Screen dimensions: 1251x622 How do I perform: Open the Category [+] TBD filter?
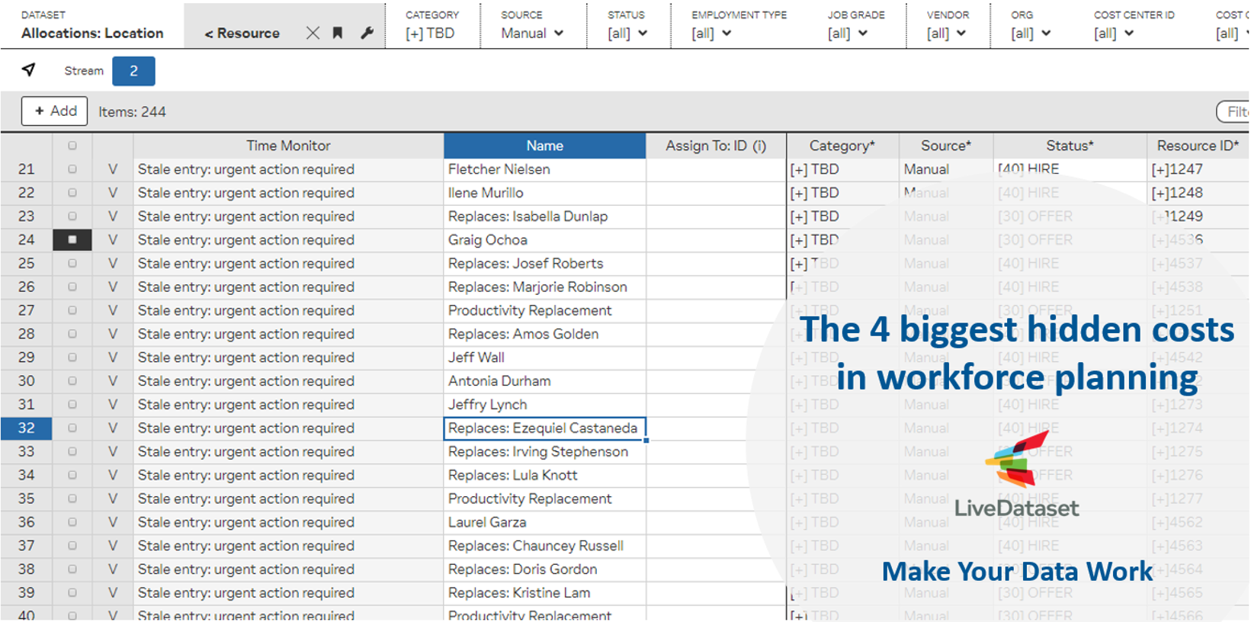pyautogui.click(x=430, y=33)
